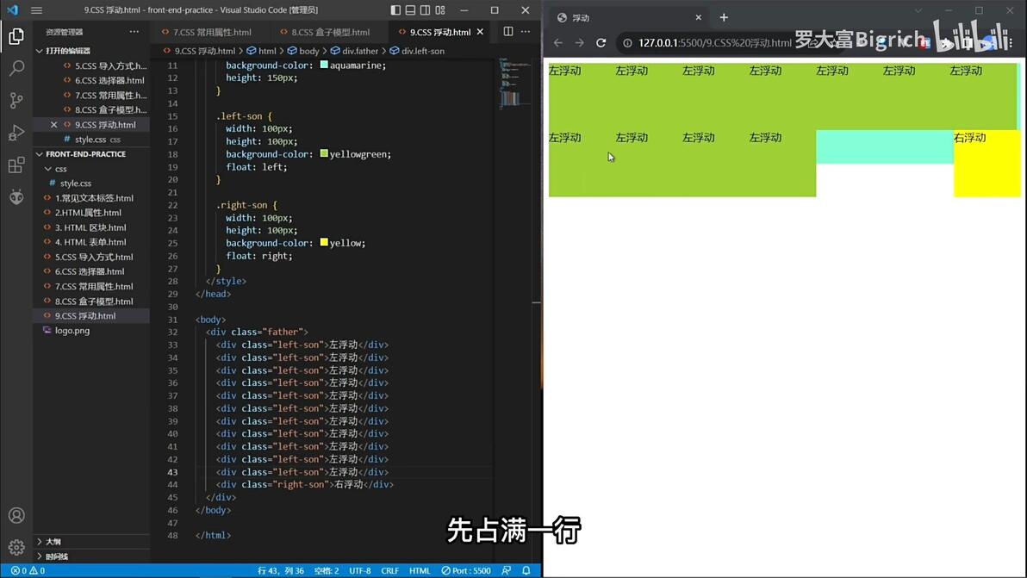Expand the 大纲 outline section
The image size is (1027, 578).
pyautogui.click(x=91, y=541)
